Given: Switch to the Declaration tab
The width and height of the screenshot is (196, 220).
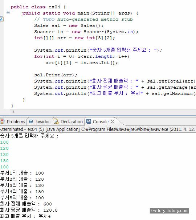Looking at the screenshot, I should pyautogui.click(x=69, y=122).
